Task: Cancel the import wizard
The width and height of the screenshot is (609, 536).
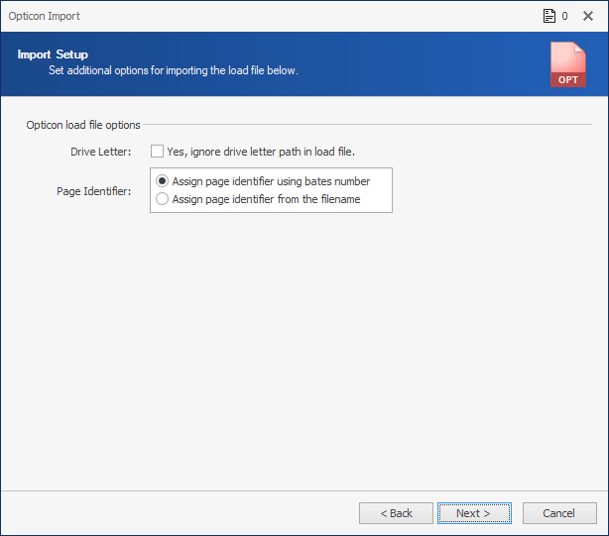Action: [559, 513]
